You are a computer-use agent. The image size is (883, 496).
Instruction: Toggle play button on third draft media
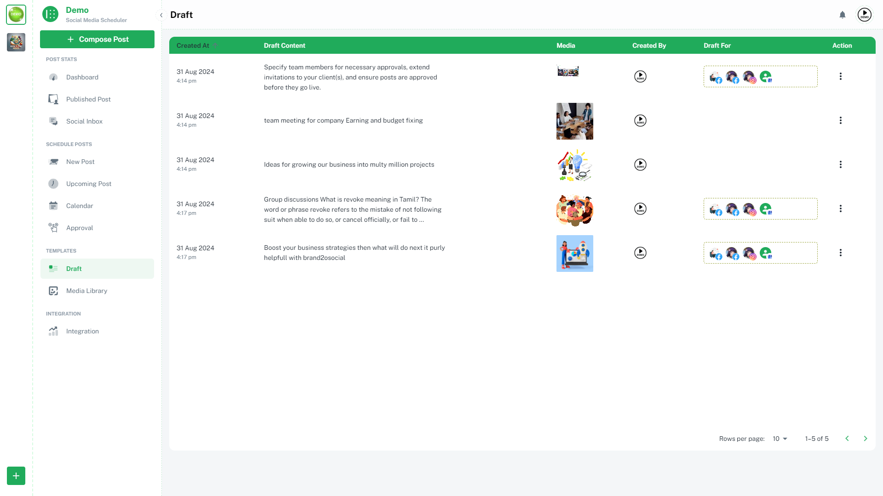[640, 164]
